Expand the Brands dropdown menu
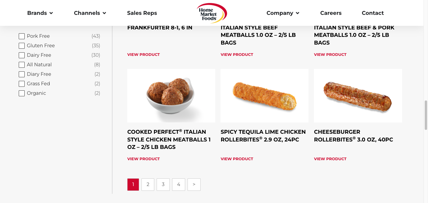This screenshot has width=428, height=203. click(40, 13)
